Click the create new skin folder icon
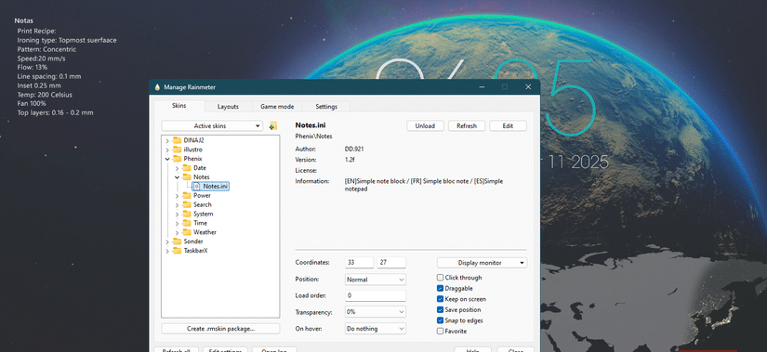Viewport: 767px width, 352px height. [x=273, y=125]
